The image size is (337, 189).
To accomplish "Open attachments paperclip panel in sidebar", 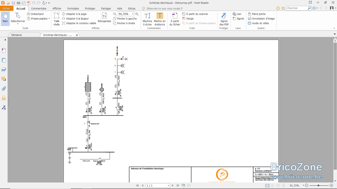I will coord(4,88).
